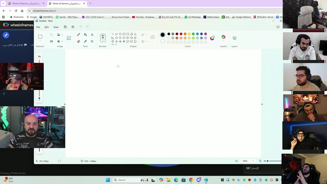327x184 pixels.
Task: Open the Spotify Web Player bookmark
Action: [x=67, y=17]
